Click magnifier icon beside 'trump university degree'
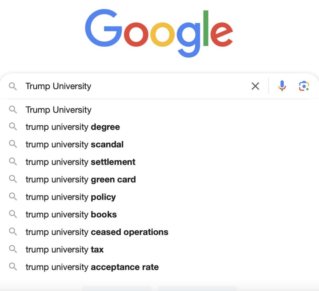Image resolution: width=319 pixels, height=291 pixels. (x=13, y=127)
